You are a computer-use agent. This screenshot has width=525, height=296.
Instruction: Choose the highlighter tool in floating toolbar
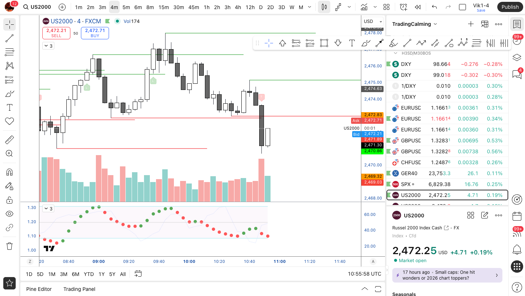click(x=393, y=43)
